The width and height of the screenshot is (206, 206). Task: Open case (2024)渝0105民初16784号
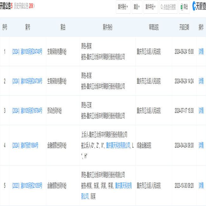[27, 111]
